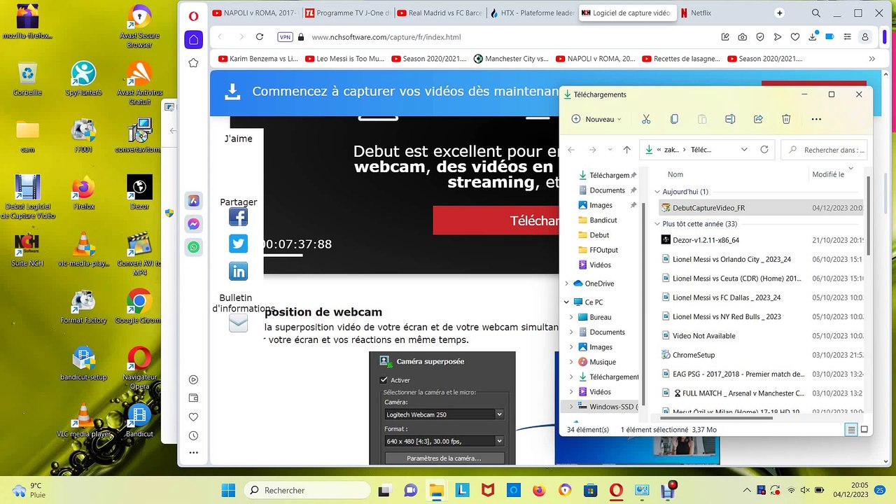Open the Windows Start menu
The image size is (896, 504).
(x=229, y=490)
